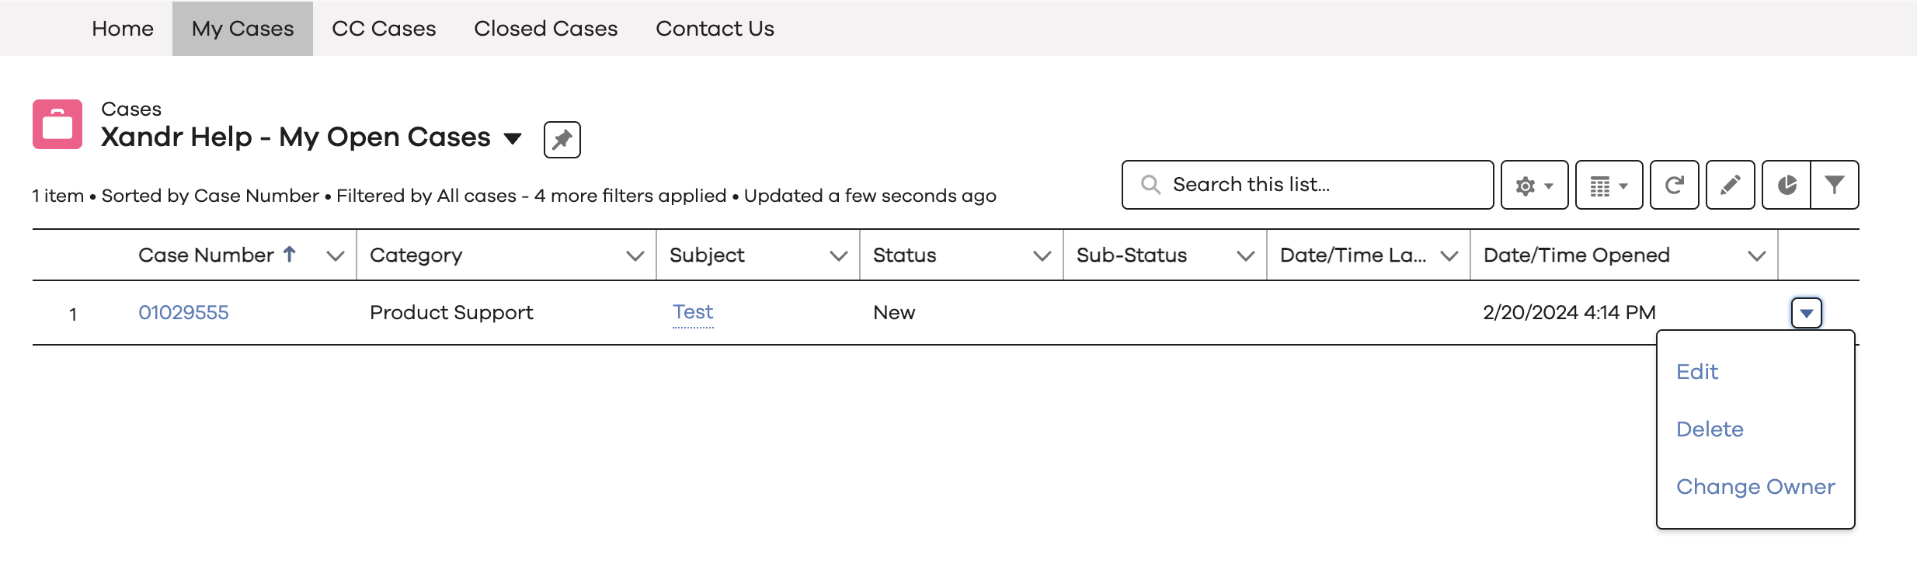Sort by Date/Time Opened column header
The image size is (1917, 570).
[1576, 255]
